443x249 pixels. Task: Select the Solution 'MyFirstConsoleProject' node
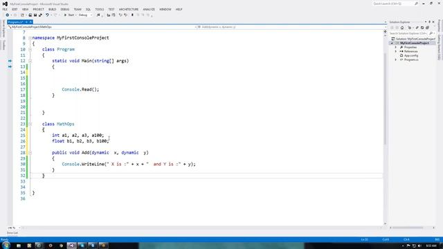pos(413,39)
